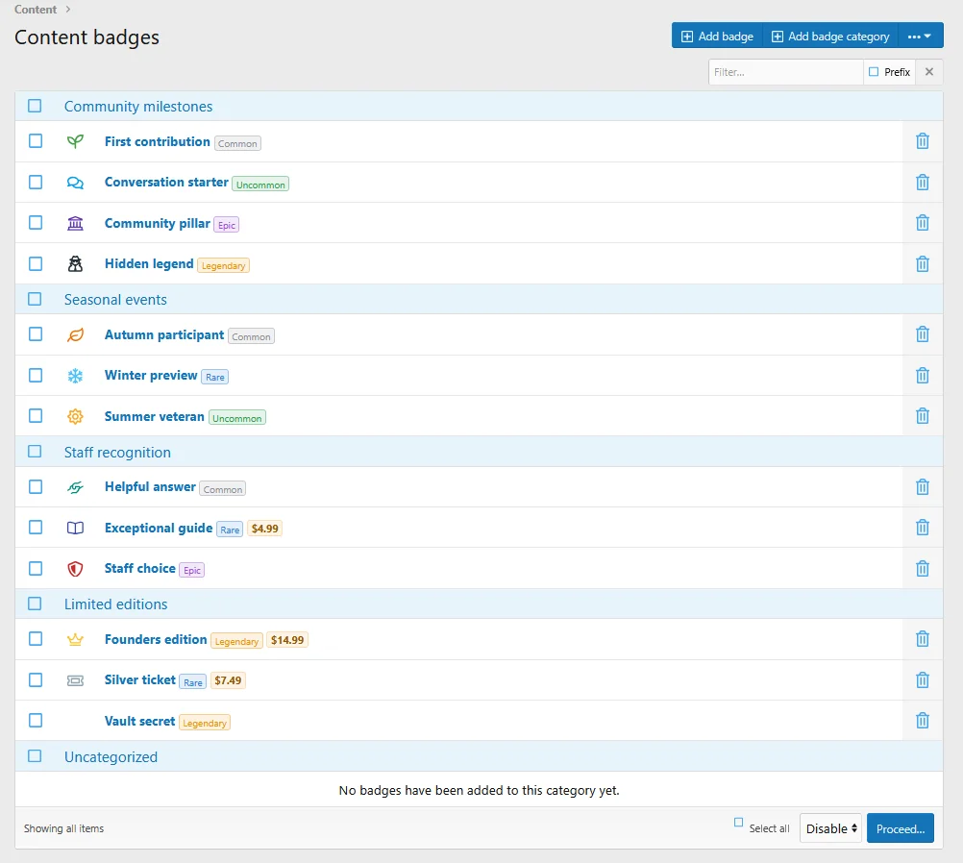Select the Exceptional guide checkbox
This screenshot has width=963, height=863.
tap(36, 527)
